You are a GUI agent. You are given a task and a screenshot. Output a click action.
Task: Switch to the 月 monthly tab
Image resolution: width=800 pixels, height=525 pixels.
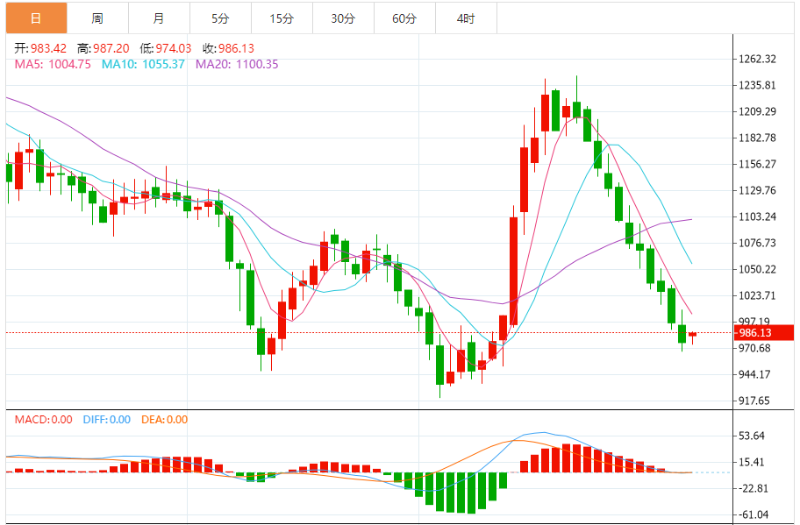(x=159, y=18)
